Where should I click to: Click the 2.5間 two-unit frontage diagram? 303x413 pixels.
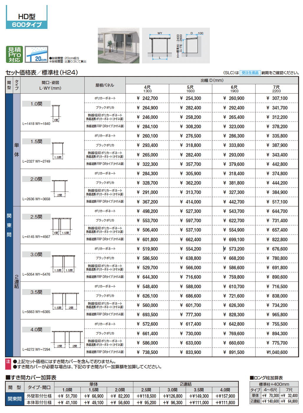point(62,226)
